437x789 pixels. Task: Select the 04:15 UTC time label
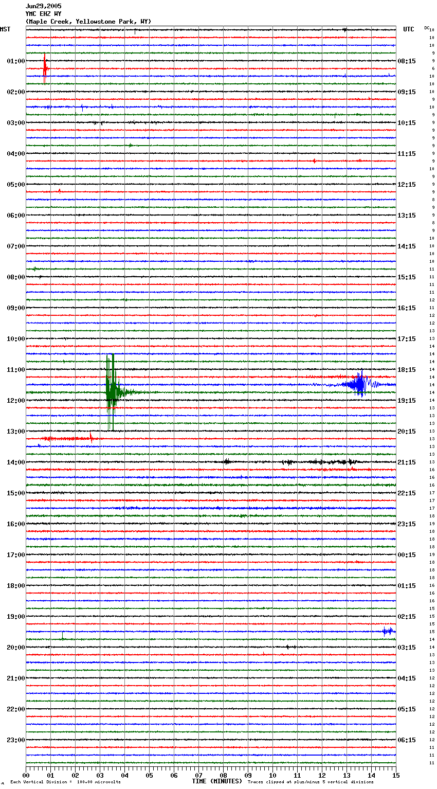point(407,678)
